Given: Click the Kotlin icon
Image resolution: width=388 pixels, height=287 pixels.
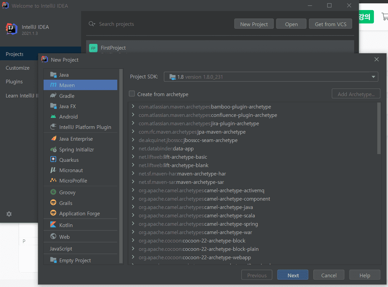Looking at the screenshot, I should 53,225.
